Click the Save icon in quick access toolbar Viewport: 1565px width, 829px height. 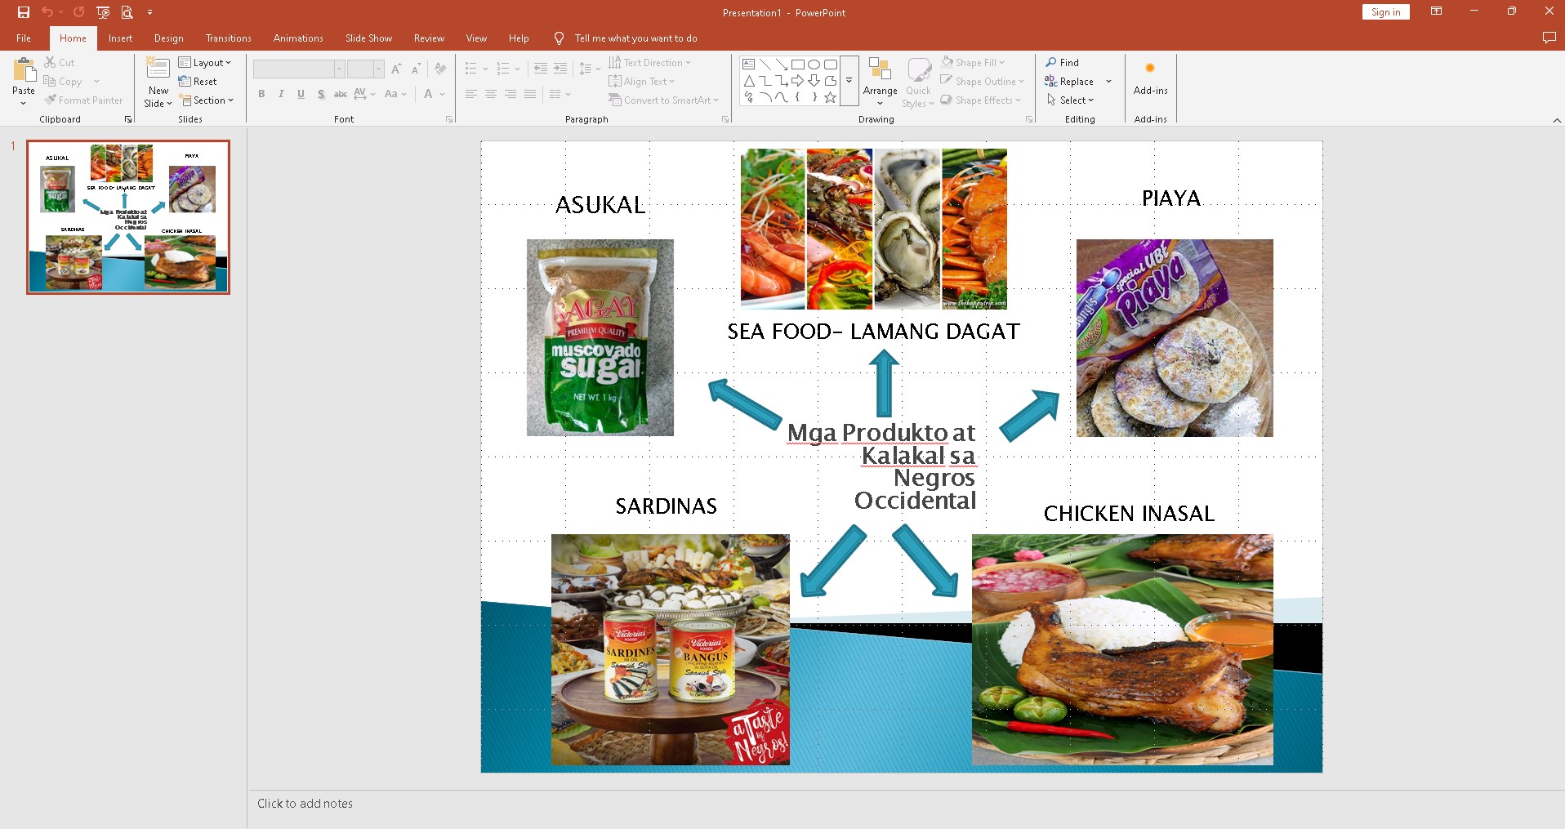click(x=24, y=12)
